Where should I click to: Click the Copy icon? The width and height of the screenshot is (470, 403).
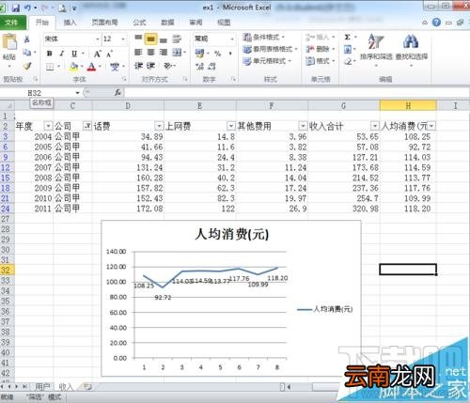(27, 53)
